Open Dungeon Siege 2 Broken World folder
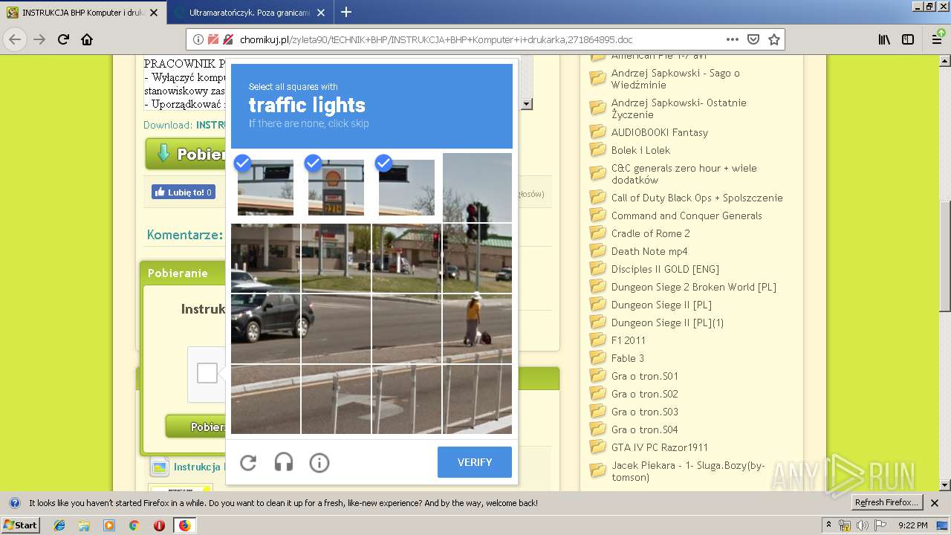Image resolution: width=951 pixels, height=535 pixels. coord(693,287)
